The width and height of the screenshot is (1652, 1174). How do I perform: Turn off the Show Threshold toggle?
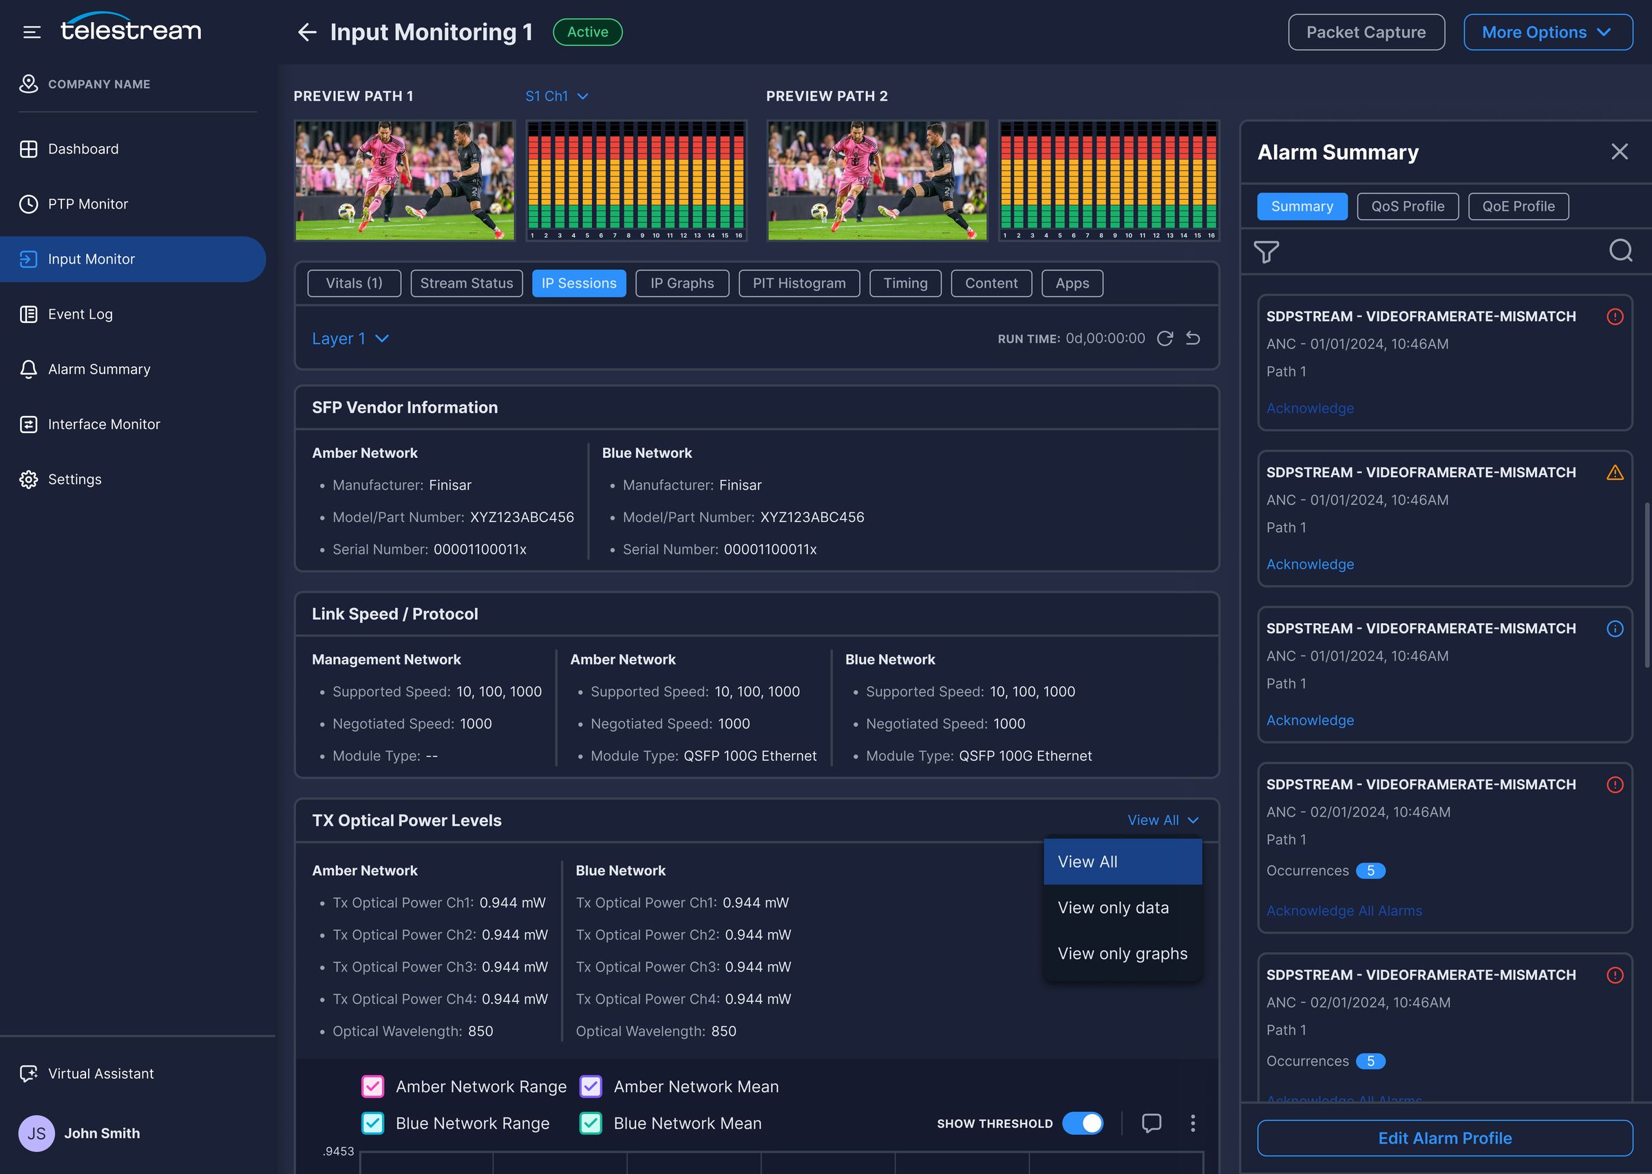pos(1083,1122)
